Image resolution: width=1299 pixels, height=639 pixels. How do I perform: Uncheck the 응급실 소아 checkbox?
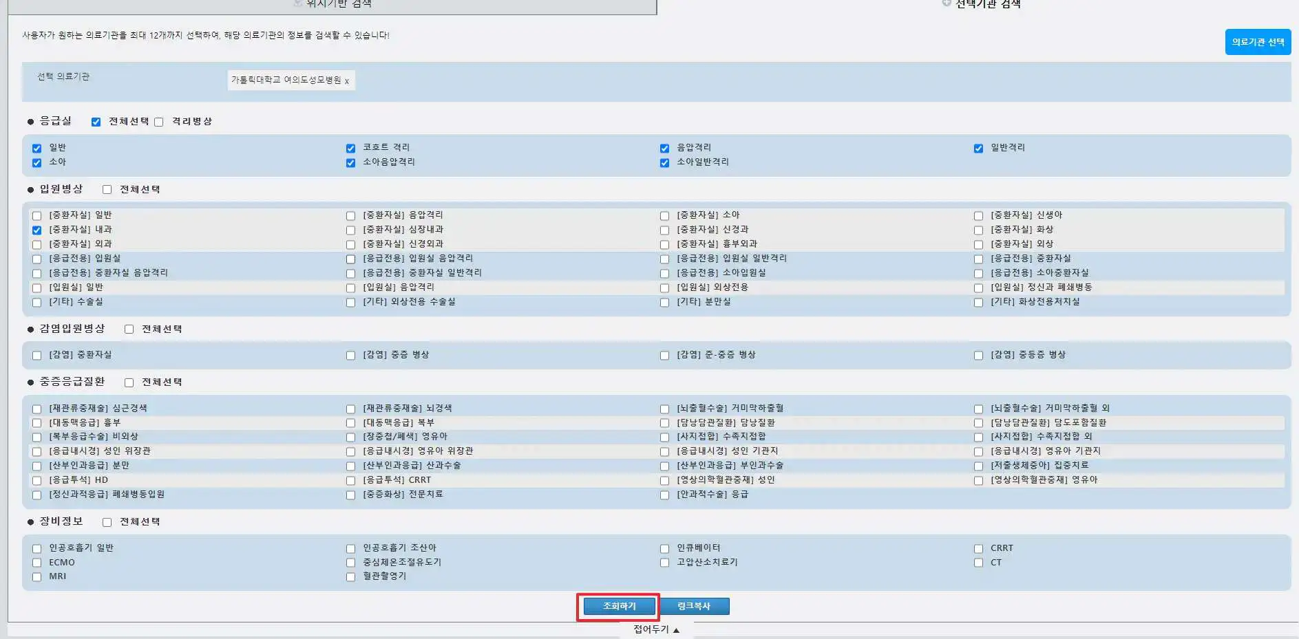36,162
